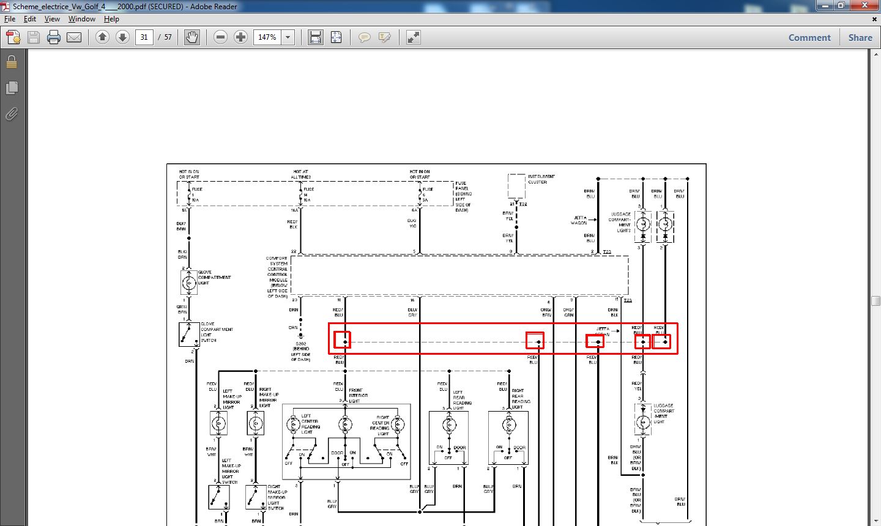The image size is (881, 526).
Task: Click the 'LEFT MAKE-UP MIRROR LIGHT SWITCH' label
Action: point(231,472)
